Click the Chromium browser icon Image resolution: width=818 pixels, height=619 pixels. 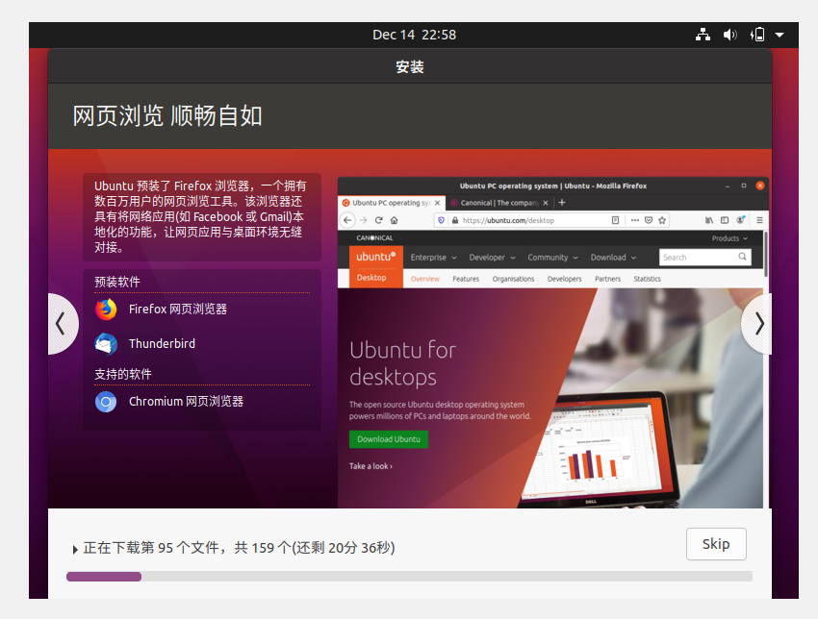(x=106, y=402)
